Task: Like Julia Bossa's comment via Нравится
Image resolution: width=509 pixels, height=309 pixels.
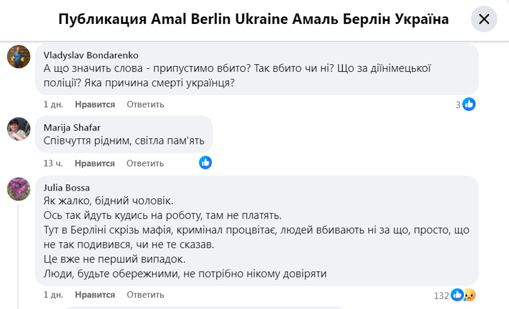Action: [x=95, y=295]
